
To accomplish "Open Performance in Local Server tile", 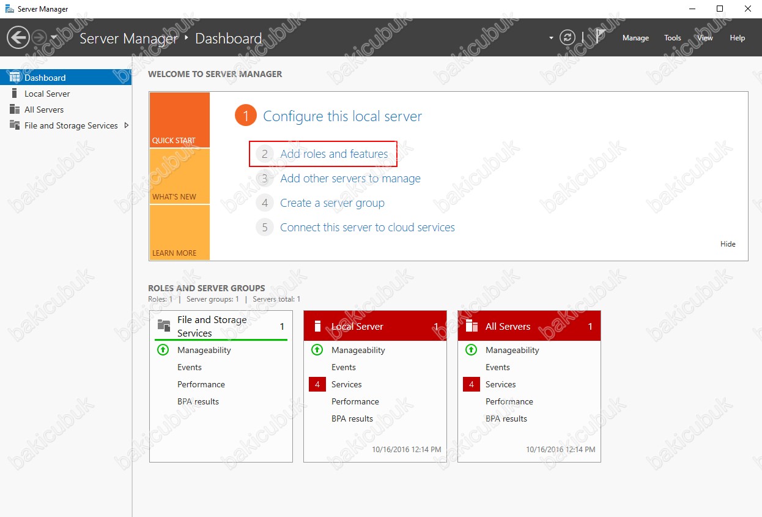I will point(355,401).
